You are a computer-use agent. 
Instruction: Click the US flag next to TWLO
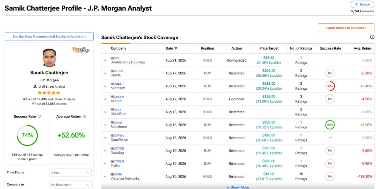click(113, 161)
